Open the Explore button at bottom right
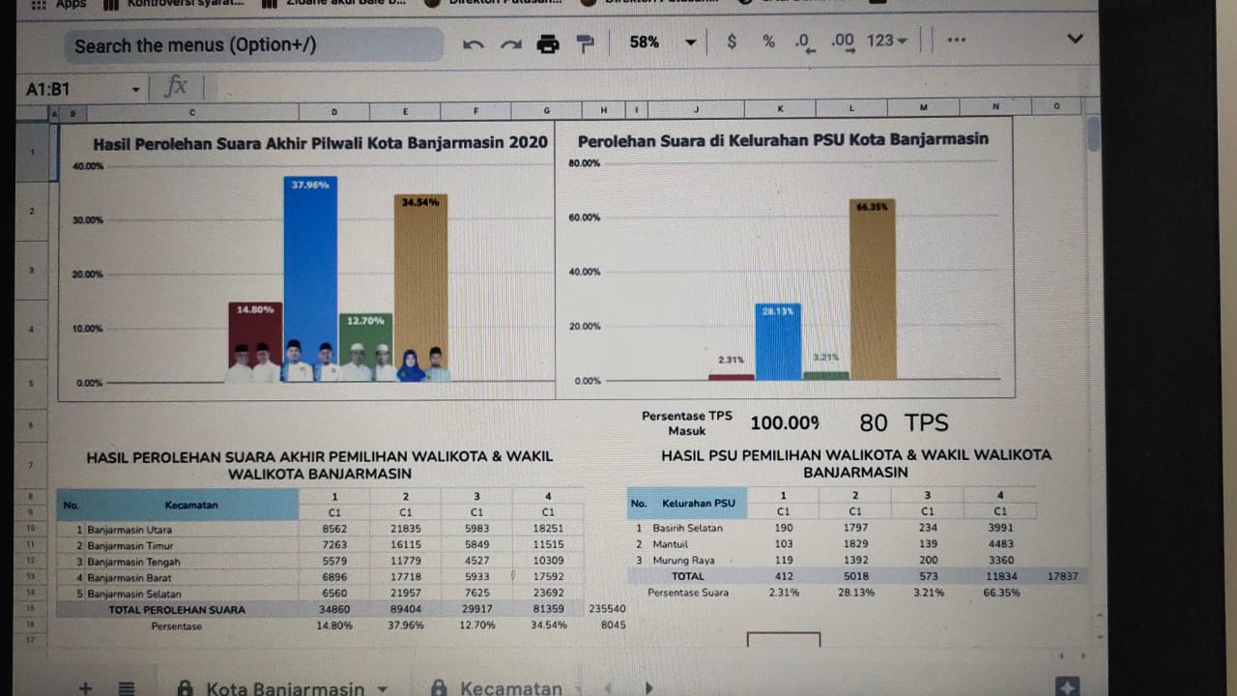1237x696 pixels. coord(1068,685)
